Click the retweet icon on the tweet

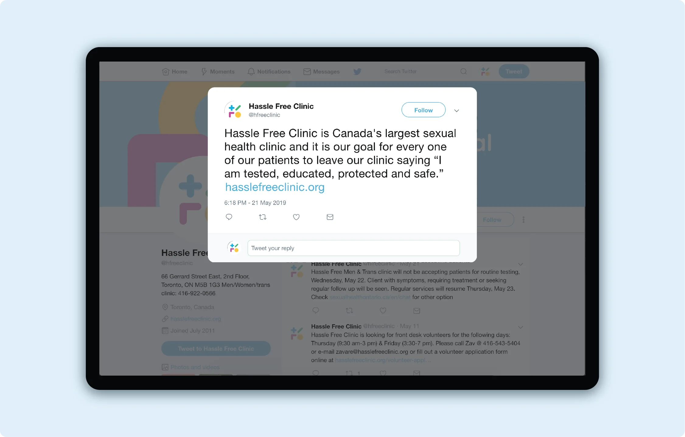[263, 216]
